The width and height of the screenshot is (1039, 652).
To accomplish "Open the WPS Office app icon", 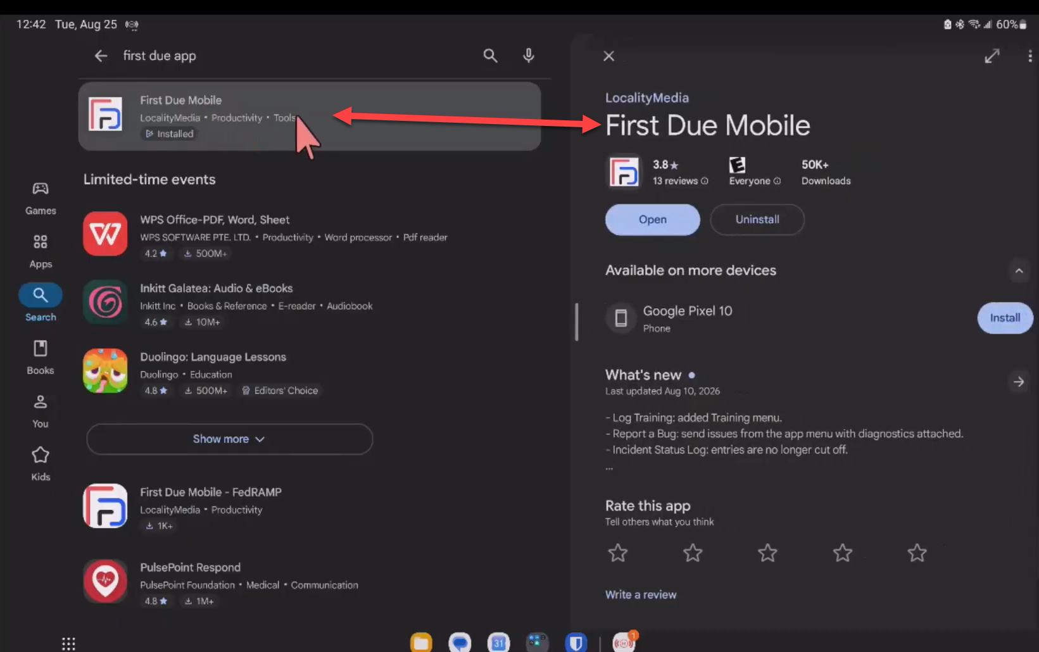I will (x=105, y=234).
